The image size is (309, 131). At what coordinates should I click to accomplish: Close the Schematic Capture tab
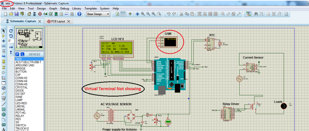(40, 21)
